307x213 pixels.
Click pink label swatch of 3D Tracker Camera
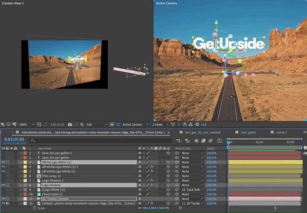[x=25, y=199]
